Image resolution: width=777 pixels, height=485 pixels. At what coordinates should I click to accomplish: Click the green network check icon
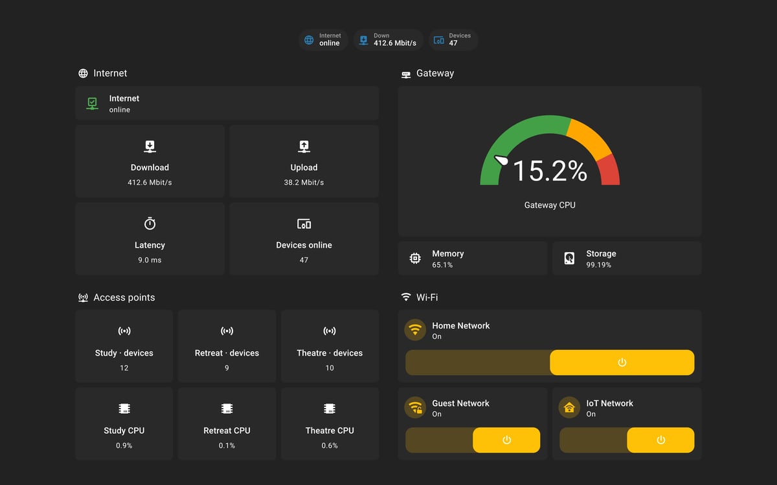(x=92, y=103)
